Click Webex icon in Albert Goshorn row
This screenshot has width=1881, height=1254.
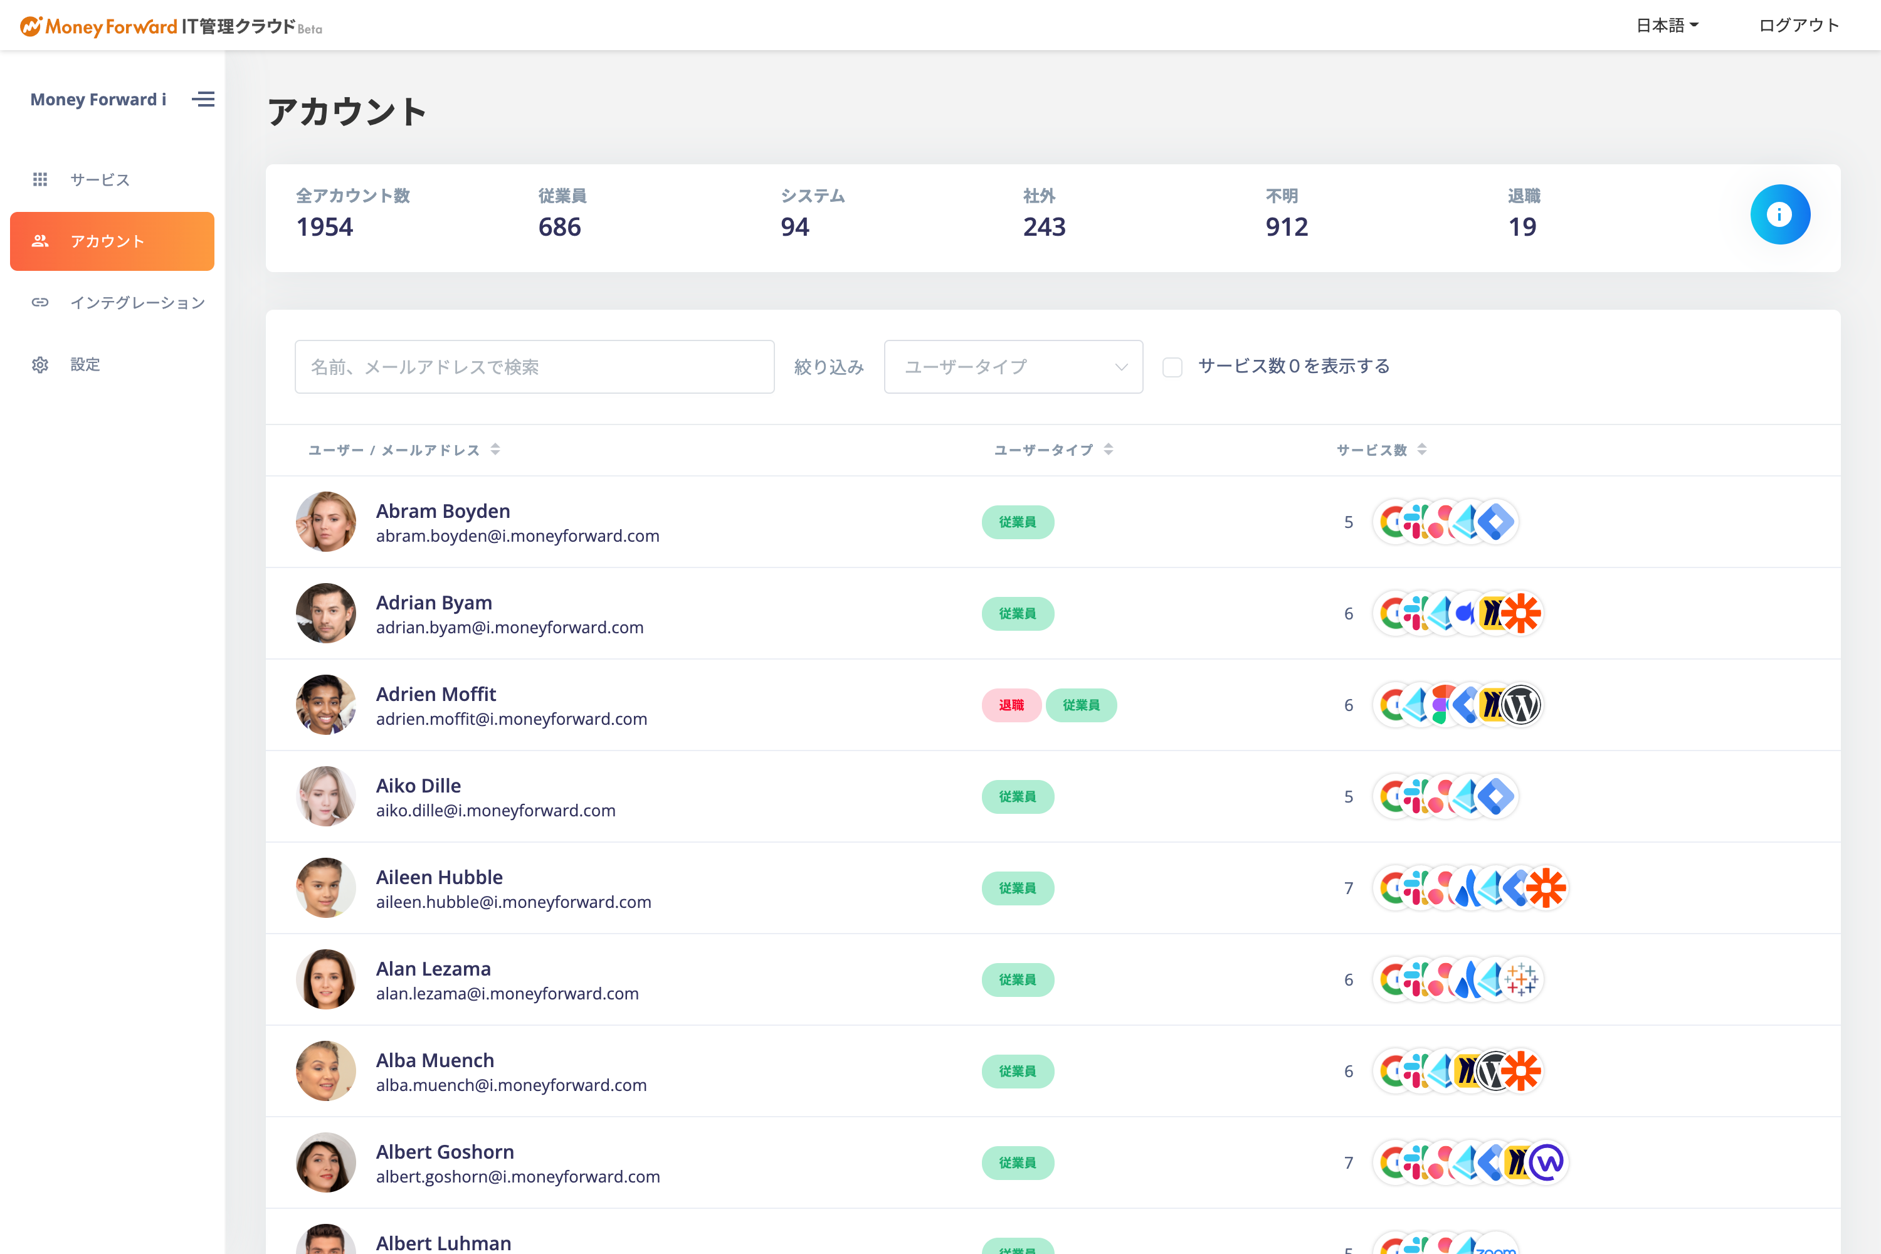coord(1547,1163)
